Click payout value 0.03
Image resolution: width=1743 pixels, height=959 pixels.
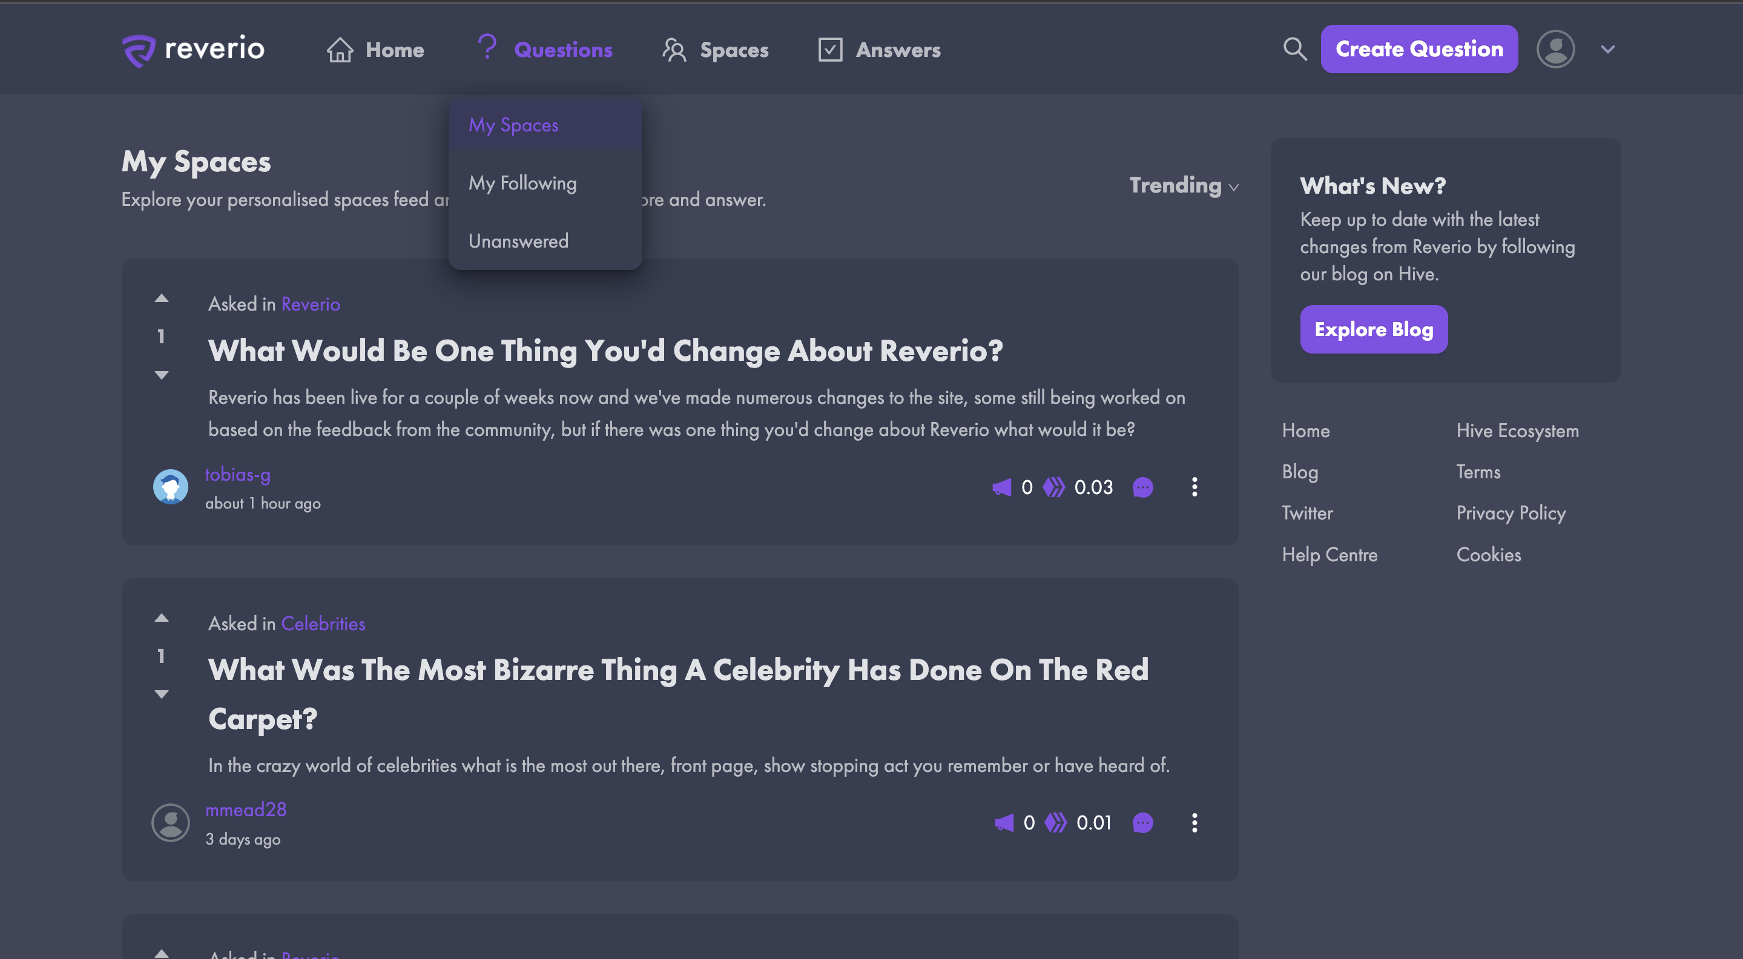(x=1093, y=487)
